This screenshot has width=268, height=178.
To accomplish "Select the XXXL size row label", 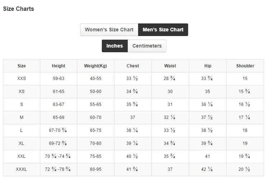I will pos(22,169).
